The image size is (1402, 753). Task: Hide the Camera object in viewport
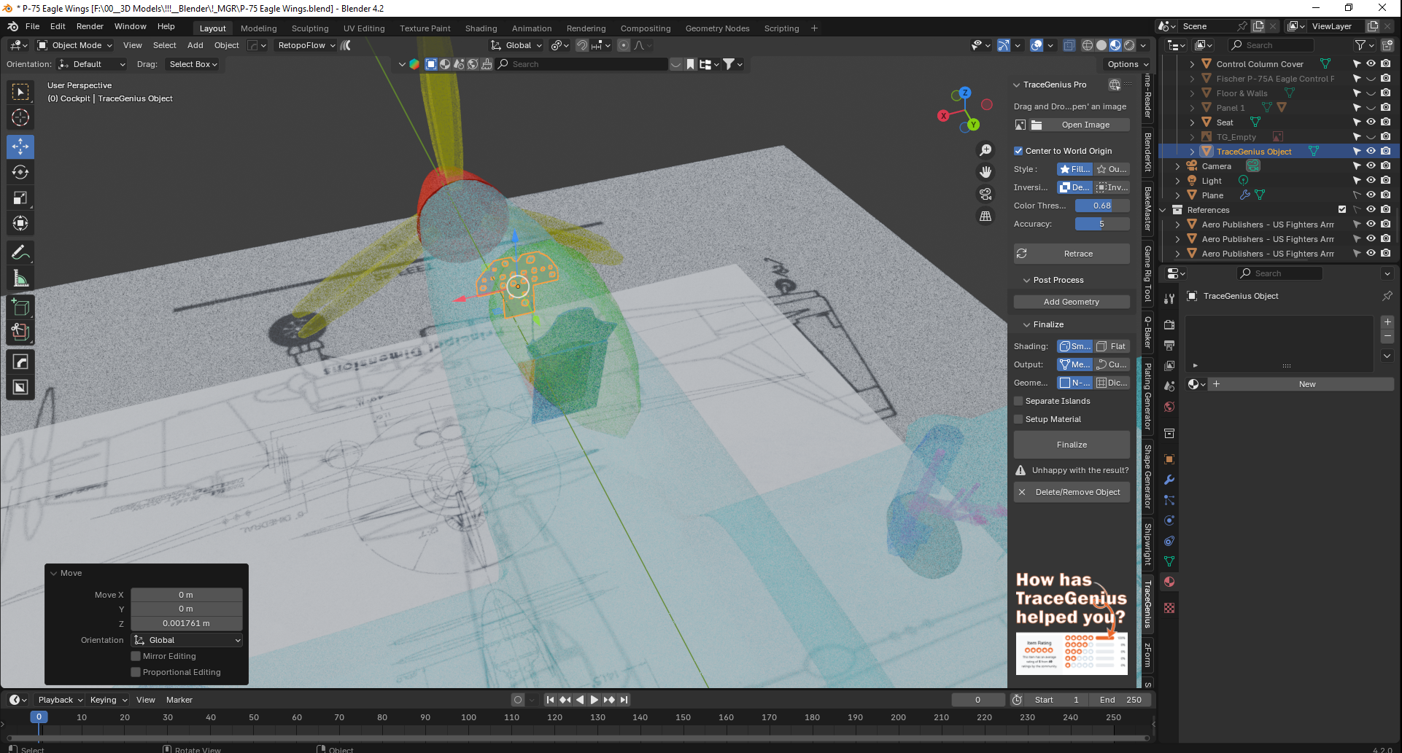point(1371,166)
